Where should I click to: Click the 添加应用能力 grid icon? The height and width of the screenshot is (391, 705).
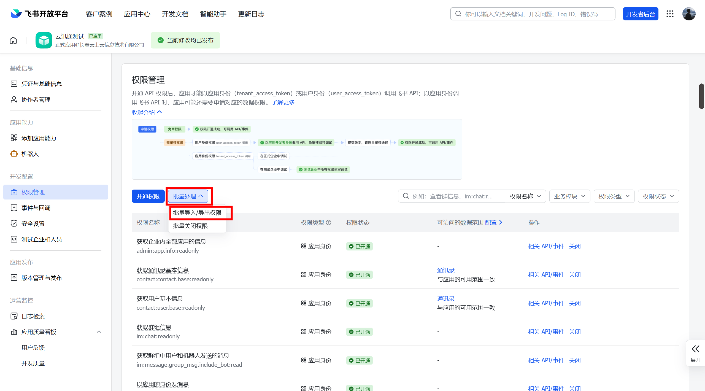(x=14, y=138)
